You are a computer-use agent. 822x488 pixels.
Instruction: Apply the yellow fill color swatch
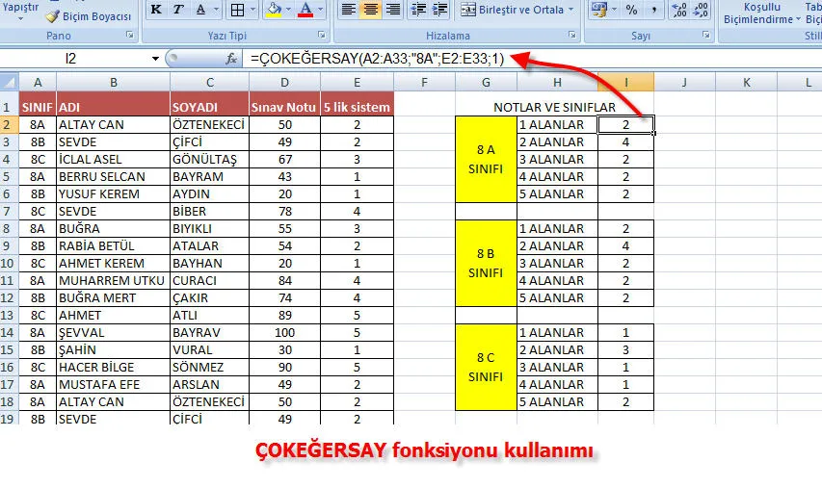pos(273,11)
